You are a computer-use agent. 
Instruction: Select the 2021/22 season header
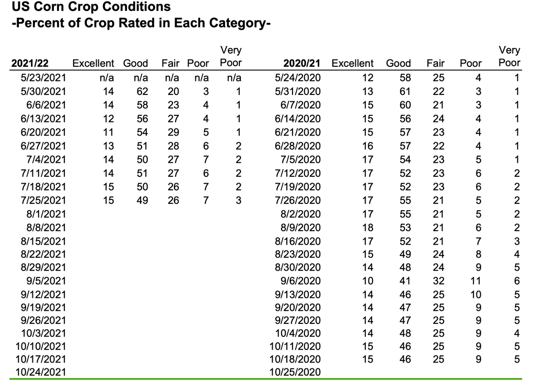click(x=30, y=64)
